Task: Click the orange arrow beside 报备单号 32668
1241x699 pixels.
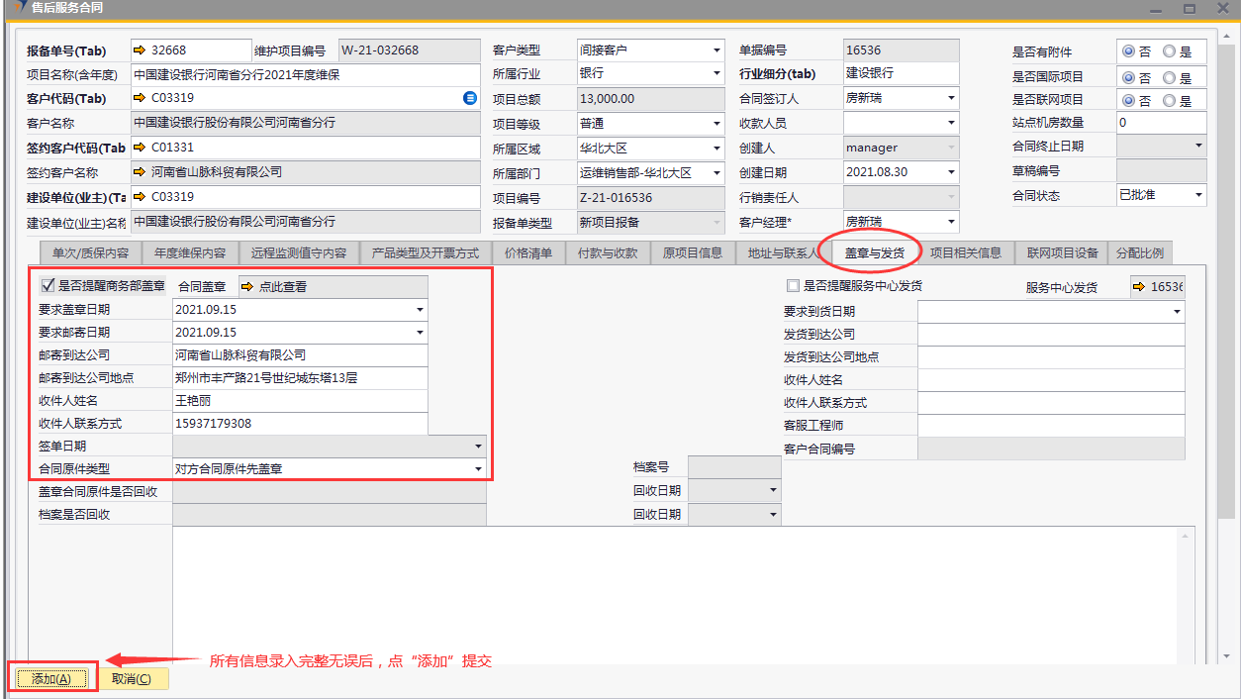Action: (x=140, y=50)
